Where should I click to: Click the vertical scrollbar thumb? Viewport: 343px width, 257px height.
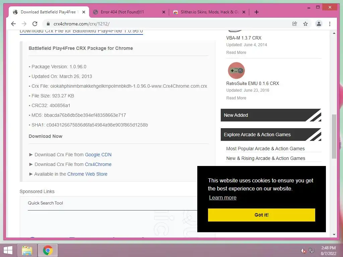(334, 137)
